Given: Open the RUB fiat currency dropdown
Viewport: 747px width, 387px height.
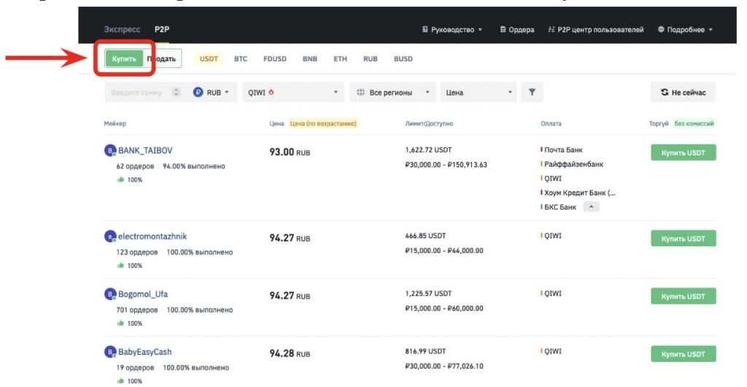Looking at the screenshot, I should pos(212,93).
